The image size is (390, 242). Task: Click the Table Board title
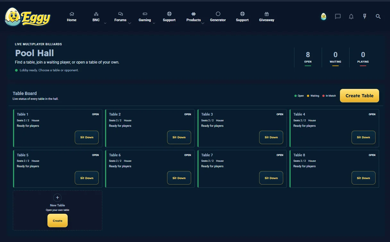click(x=25, y=93)
